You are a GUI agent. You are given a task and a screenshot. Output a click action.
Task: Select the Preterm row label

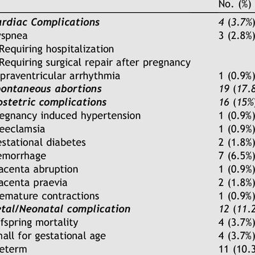13,249
